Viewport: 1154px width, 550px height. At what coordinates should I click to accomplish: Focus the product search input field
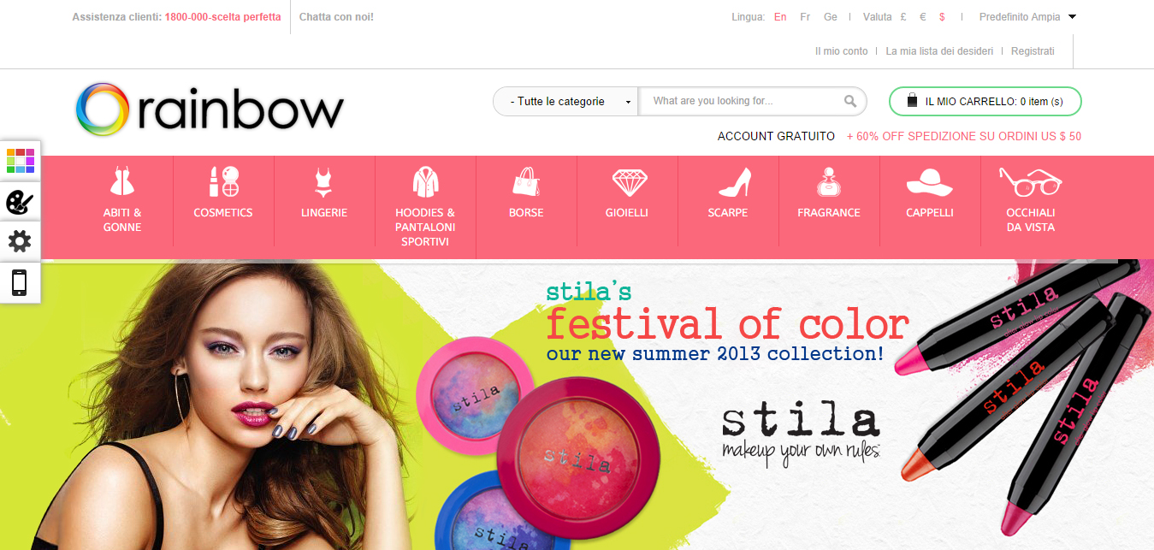coord(740,101)
